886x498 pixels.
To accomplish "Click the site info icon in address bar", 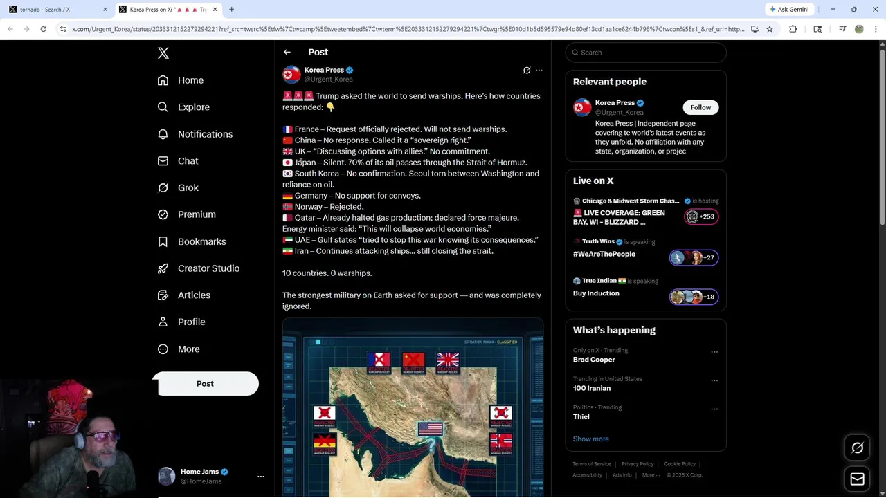I will [63, 29].
